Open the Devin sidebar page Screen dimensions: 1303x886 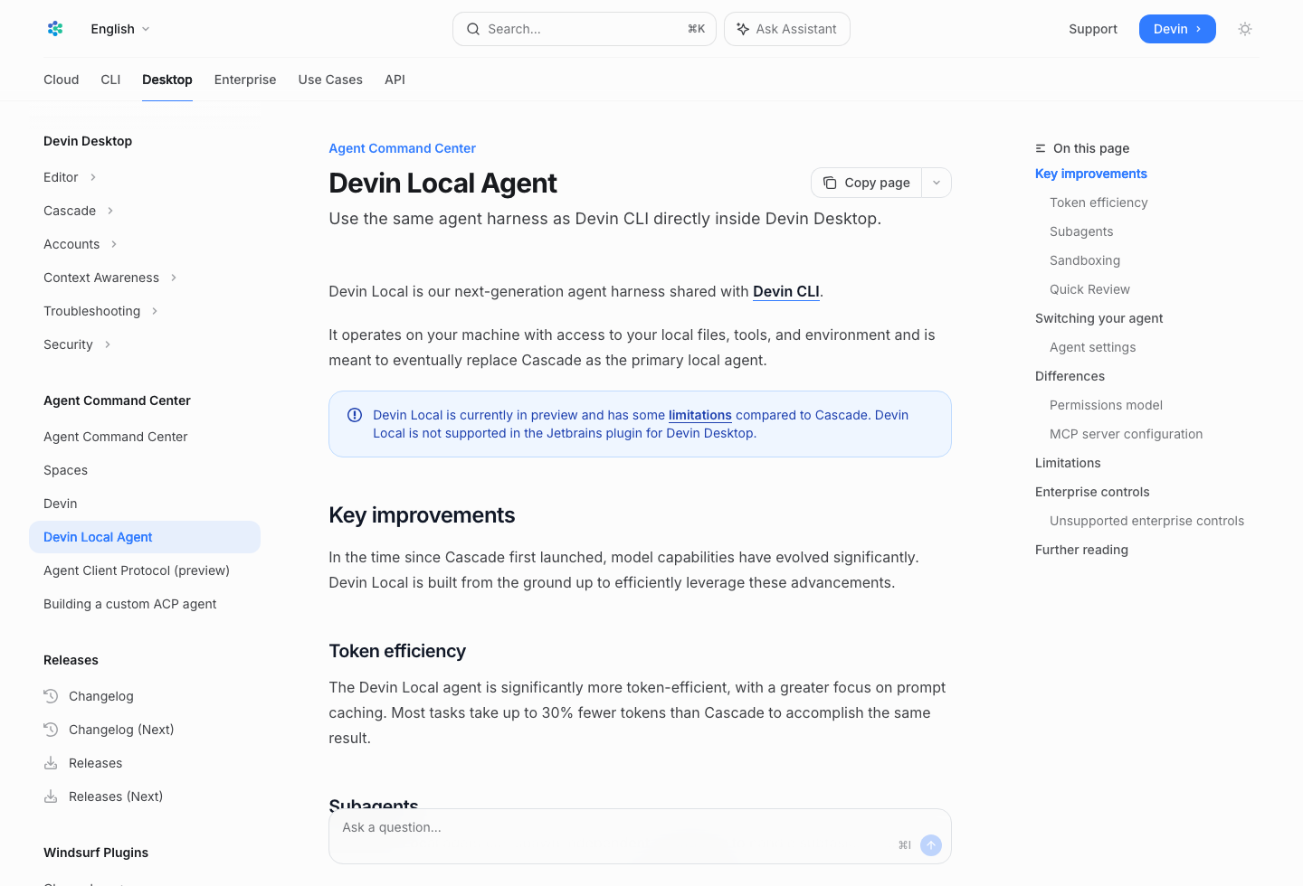[61, 504]
